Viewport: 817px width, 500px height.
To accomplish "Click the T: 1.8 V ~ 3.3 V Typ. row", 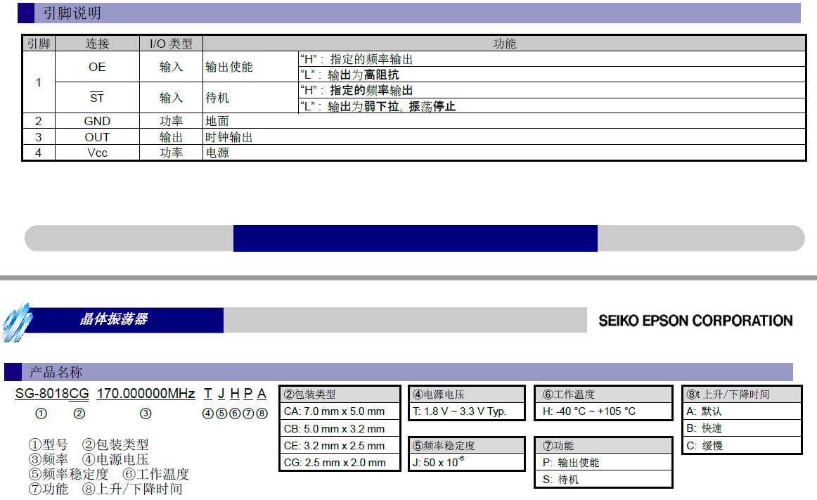I will coord(467,411).
